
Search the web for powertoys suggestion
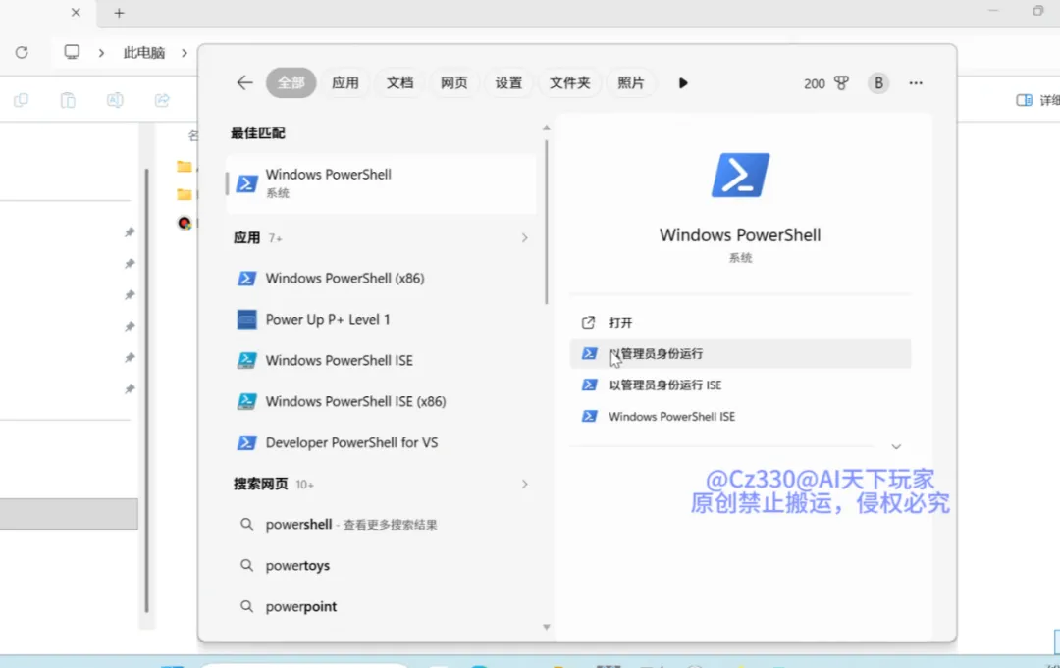click(381, 566)
